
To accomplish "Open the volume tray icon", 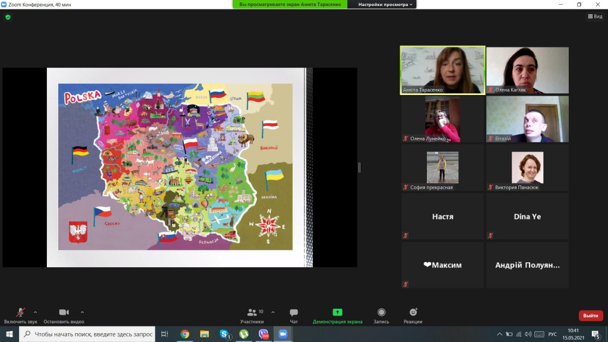I will 528,334.
